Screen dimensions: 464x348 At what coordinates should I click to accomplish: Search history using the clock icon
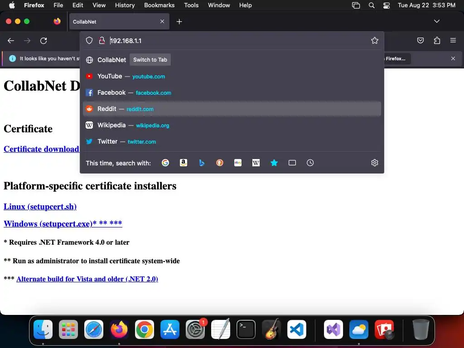point(310,163)
